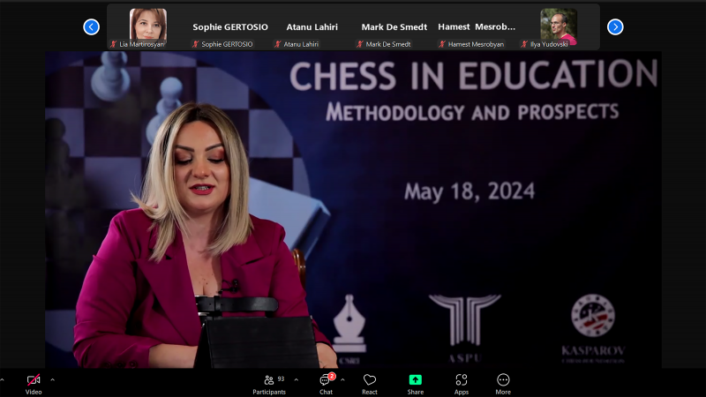Open the Apps menu
This screenshot has width=706, height=397.
(x=461, y=380)
